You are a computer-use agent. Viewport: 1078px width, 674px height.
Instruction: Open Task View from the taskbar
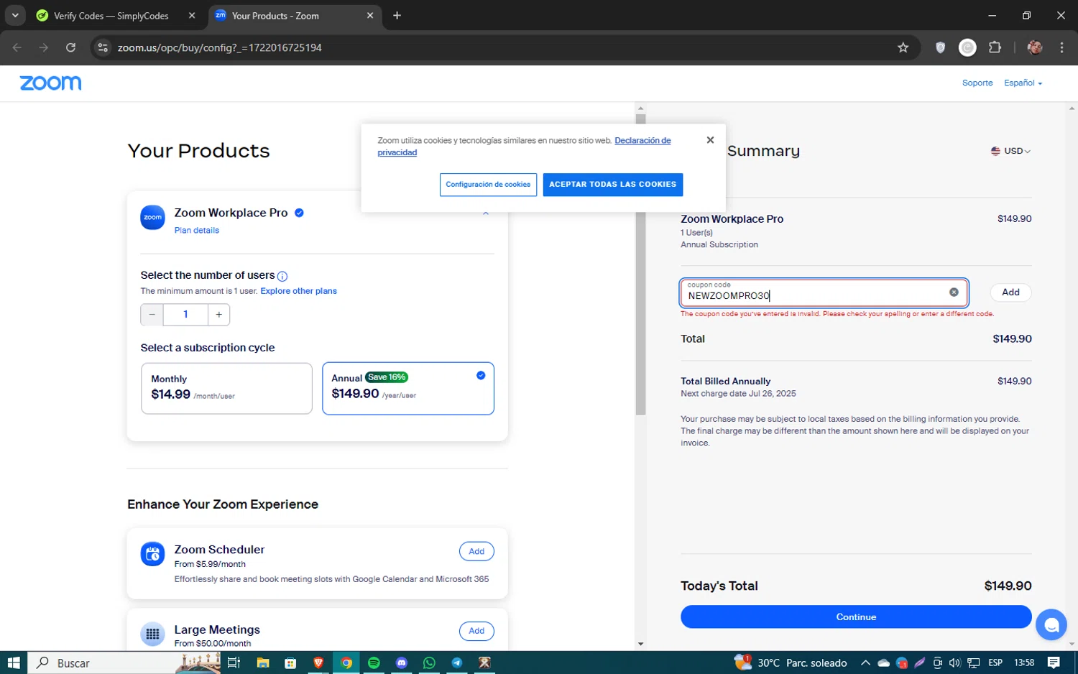(x=234, y=663)
